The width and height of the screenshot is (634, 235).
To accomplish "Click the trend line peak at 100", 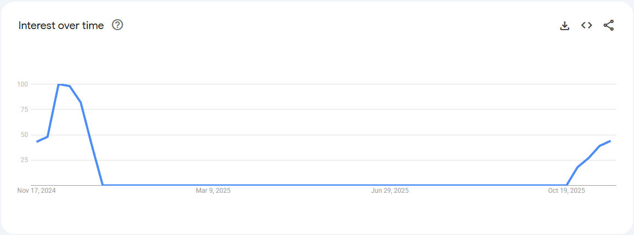I will click(x=59, y=84).
